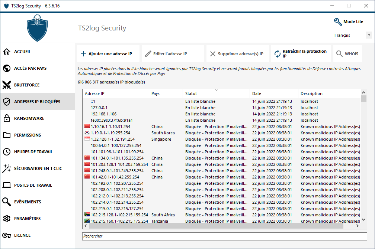Select the 100.64.0.1-100.127.255.254 row
This screenshot has height=249, width=375.
pyautogui.click(x=221, y=145)
